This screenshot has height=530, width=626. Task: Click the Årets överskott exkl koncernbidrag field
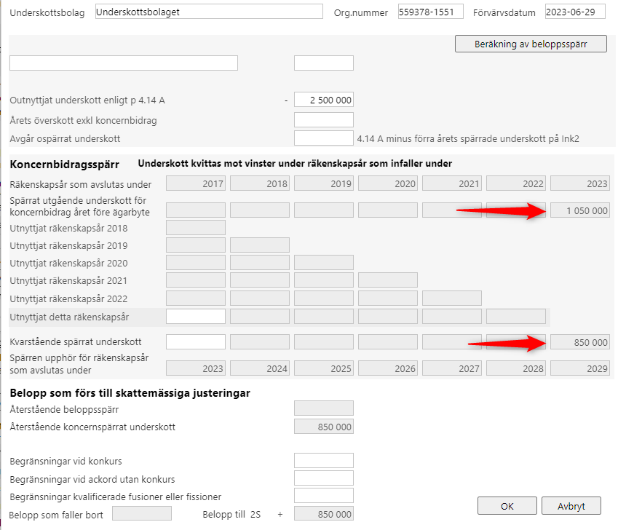pyautogui.click(x=324, y=120)
